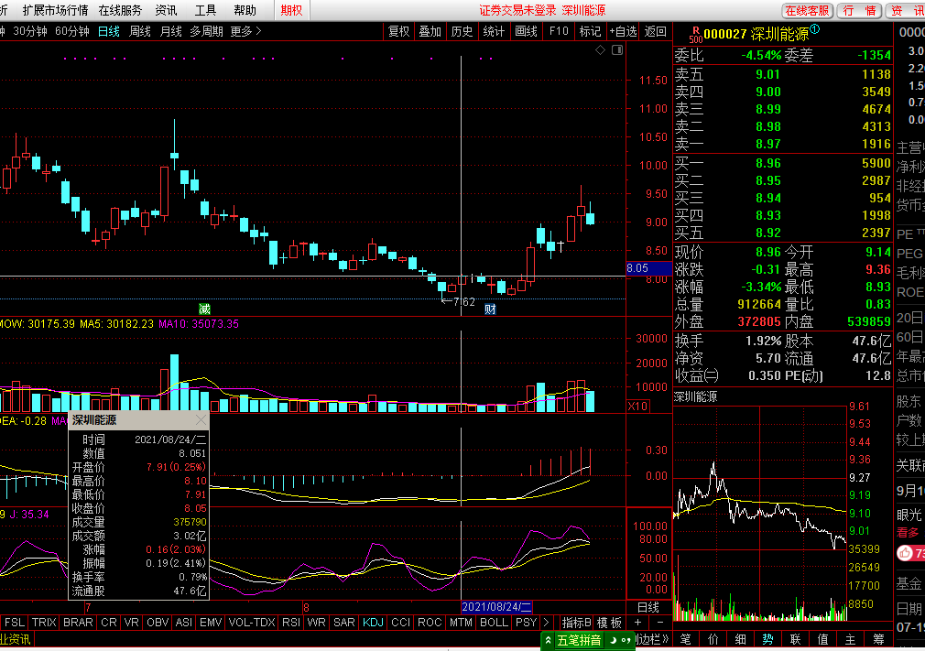925x651 pixels.
Task: Click the diamond marker icon above the chart
Action: click(x=600, y=50)
